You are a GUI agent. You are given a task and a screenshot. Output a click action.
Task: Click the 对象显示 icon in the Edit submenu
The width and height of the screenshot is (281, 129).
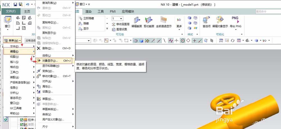38,61
